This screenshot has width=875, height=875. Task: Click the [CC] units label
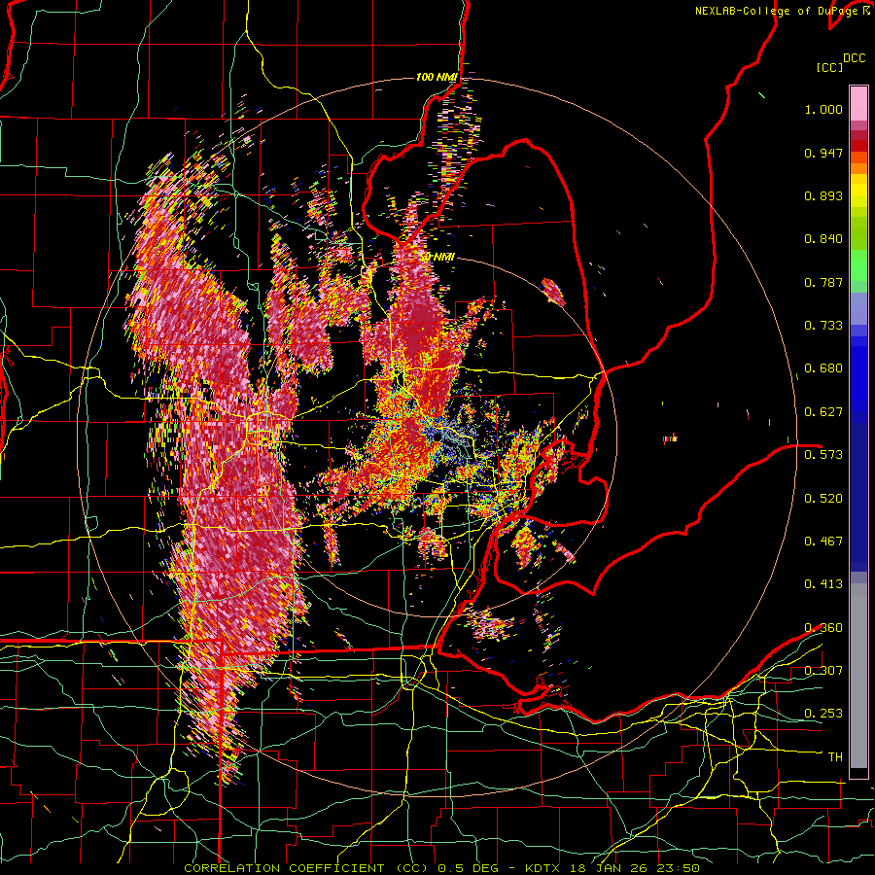tap(829, 67)
